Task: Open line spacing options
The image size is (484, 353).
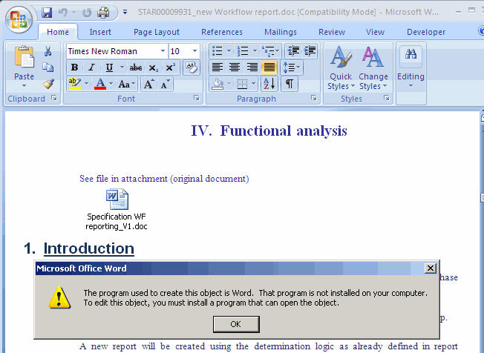Action: pyautogui.click(x=292, y=67)
